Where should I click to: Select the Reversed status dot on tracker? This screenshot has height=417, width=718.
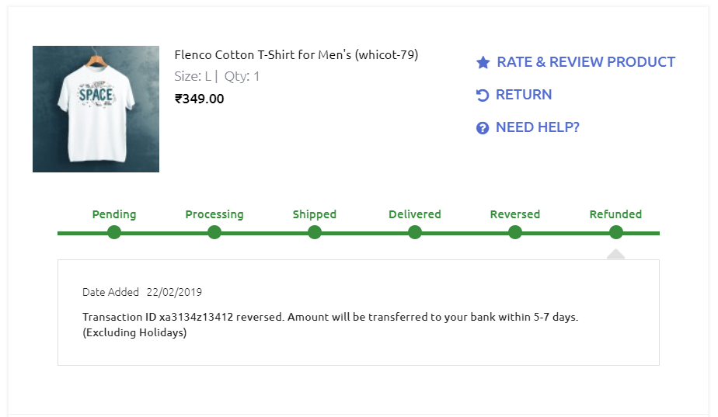point(515,232)
